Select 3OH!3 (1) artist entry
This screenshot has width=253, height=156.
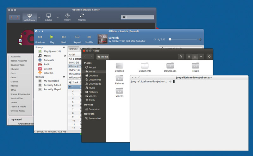[74, 63]
